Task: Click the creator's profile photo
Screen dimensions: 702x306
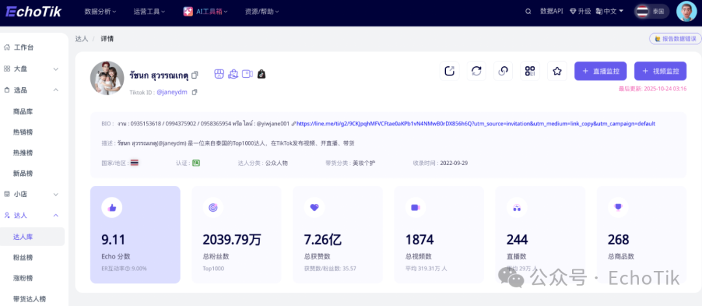Action: tap(107, 79)
